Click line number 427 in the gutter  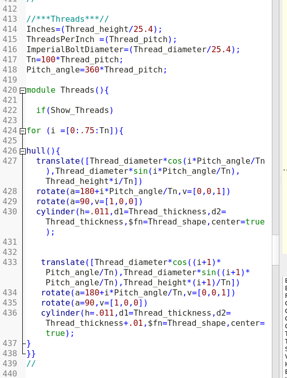pos(10,161)
